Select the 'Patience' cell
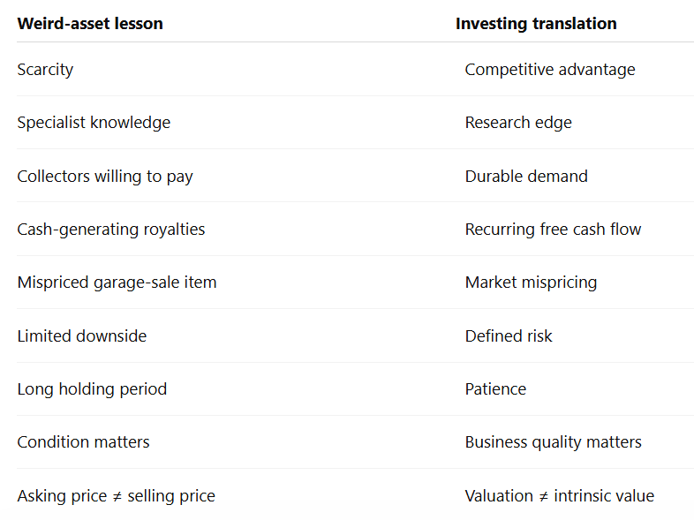694x520 pixels. tap(495, 389)
